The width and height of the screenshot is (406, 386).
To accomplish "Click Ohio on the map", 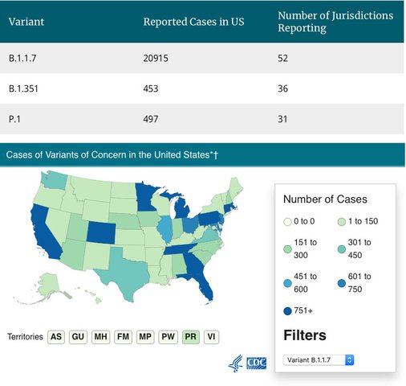I will (x=191, y=224).
